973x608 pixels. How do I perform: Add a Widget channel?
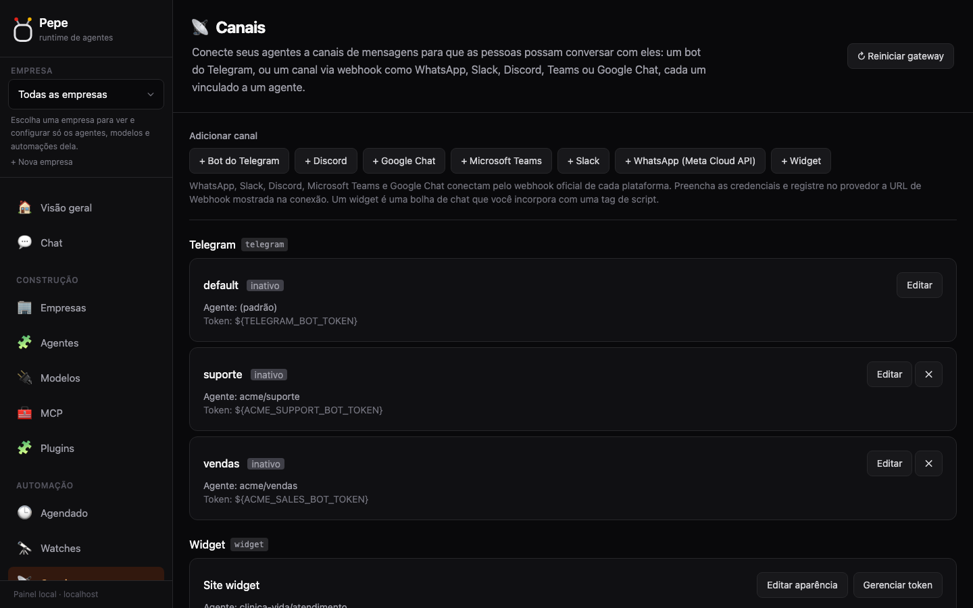[x=801, y=161]
